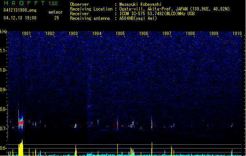246x156 pixels.
Task: Click the date 04.12.13 19:00
Action: tap(20, 18)
